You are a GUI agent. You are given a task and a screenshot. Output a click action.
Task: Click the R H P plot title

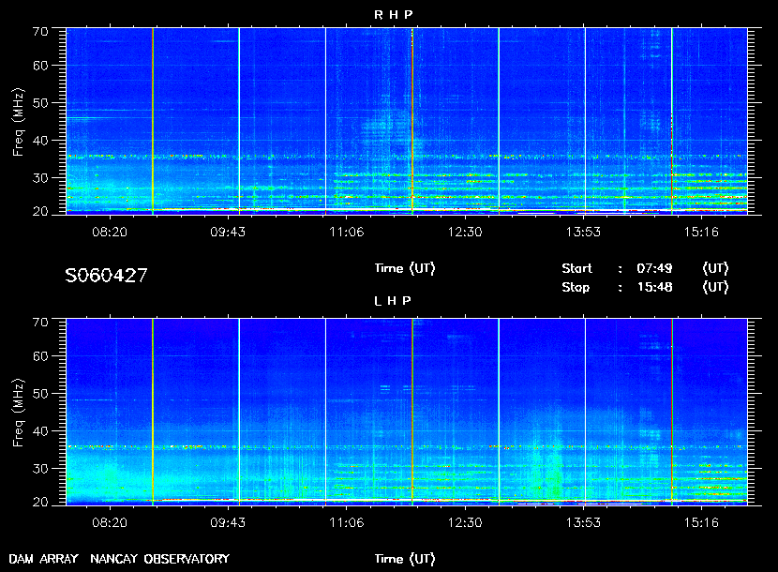(x=394, y=15)
